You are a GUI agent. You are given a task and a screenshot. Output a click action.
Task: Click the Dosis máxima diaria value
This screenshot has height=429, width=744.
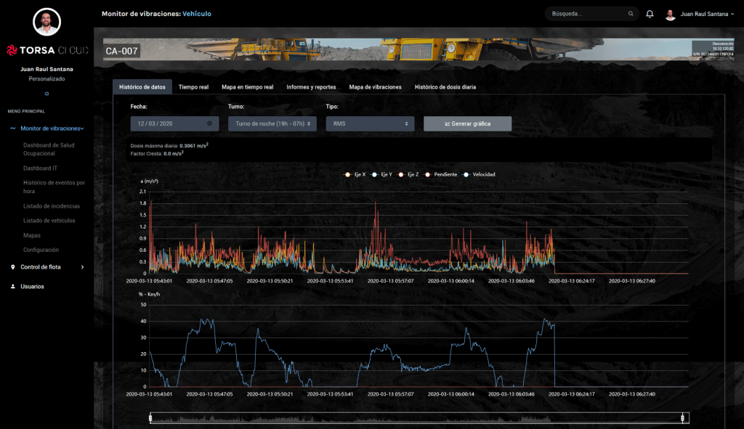(x=193, y=145)
